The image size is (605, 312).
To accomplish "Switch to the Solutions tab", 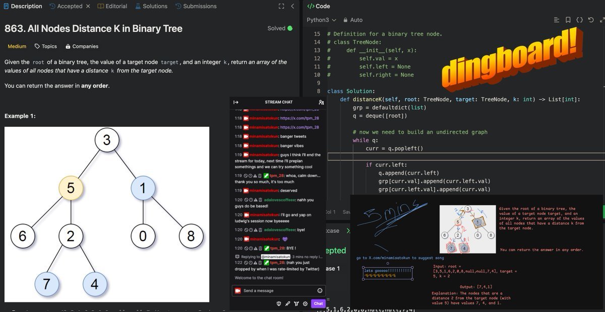I will [x=151, y=7].
